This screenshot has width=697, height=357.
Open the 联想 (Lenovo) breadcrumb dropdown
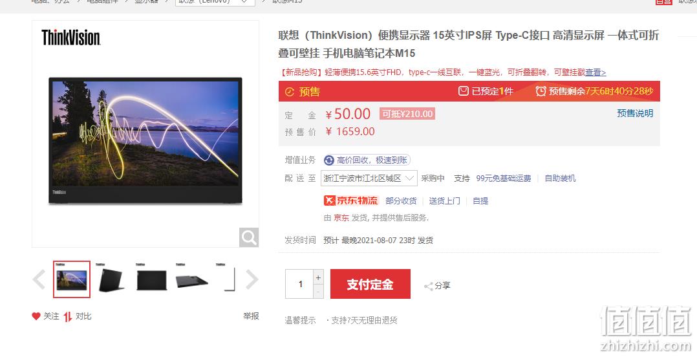[215, 2]
